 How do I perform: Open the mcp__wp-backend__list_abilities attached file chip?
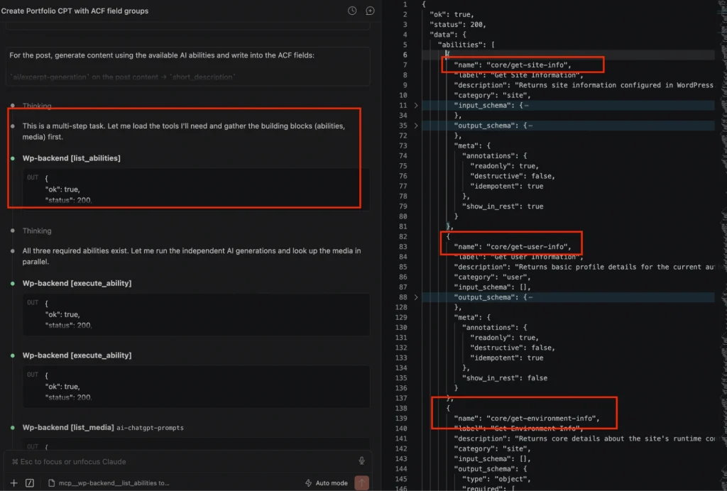(x=109, y=482)
